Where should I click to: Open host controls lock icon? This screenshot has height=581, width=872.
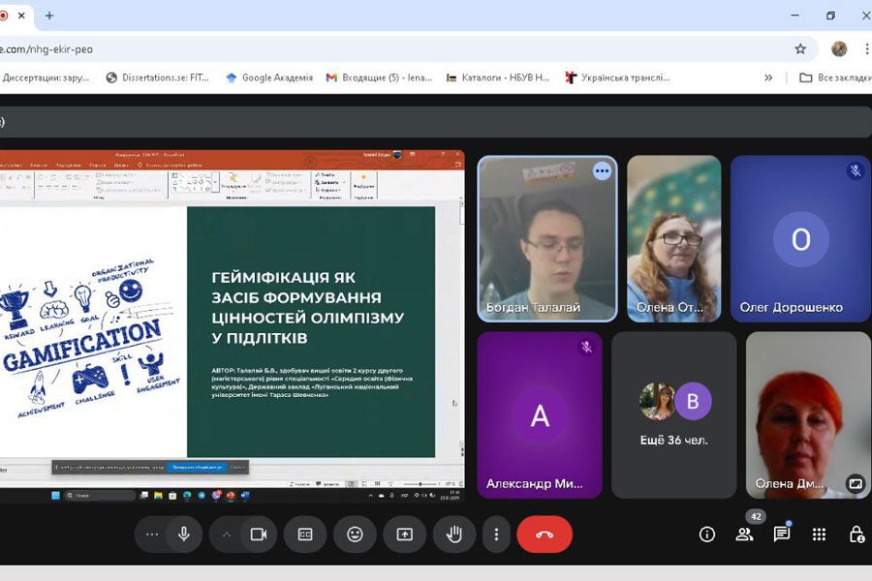[856, 535]
